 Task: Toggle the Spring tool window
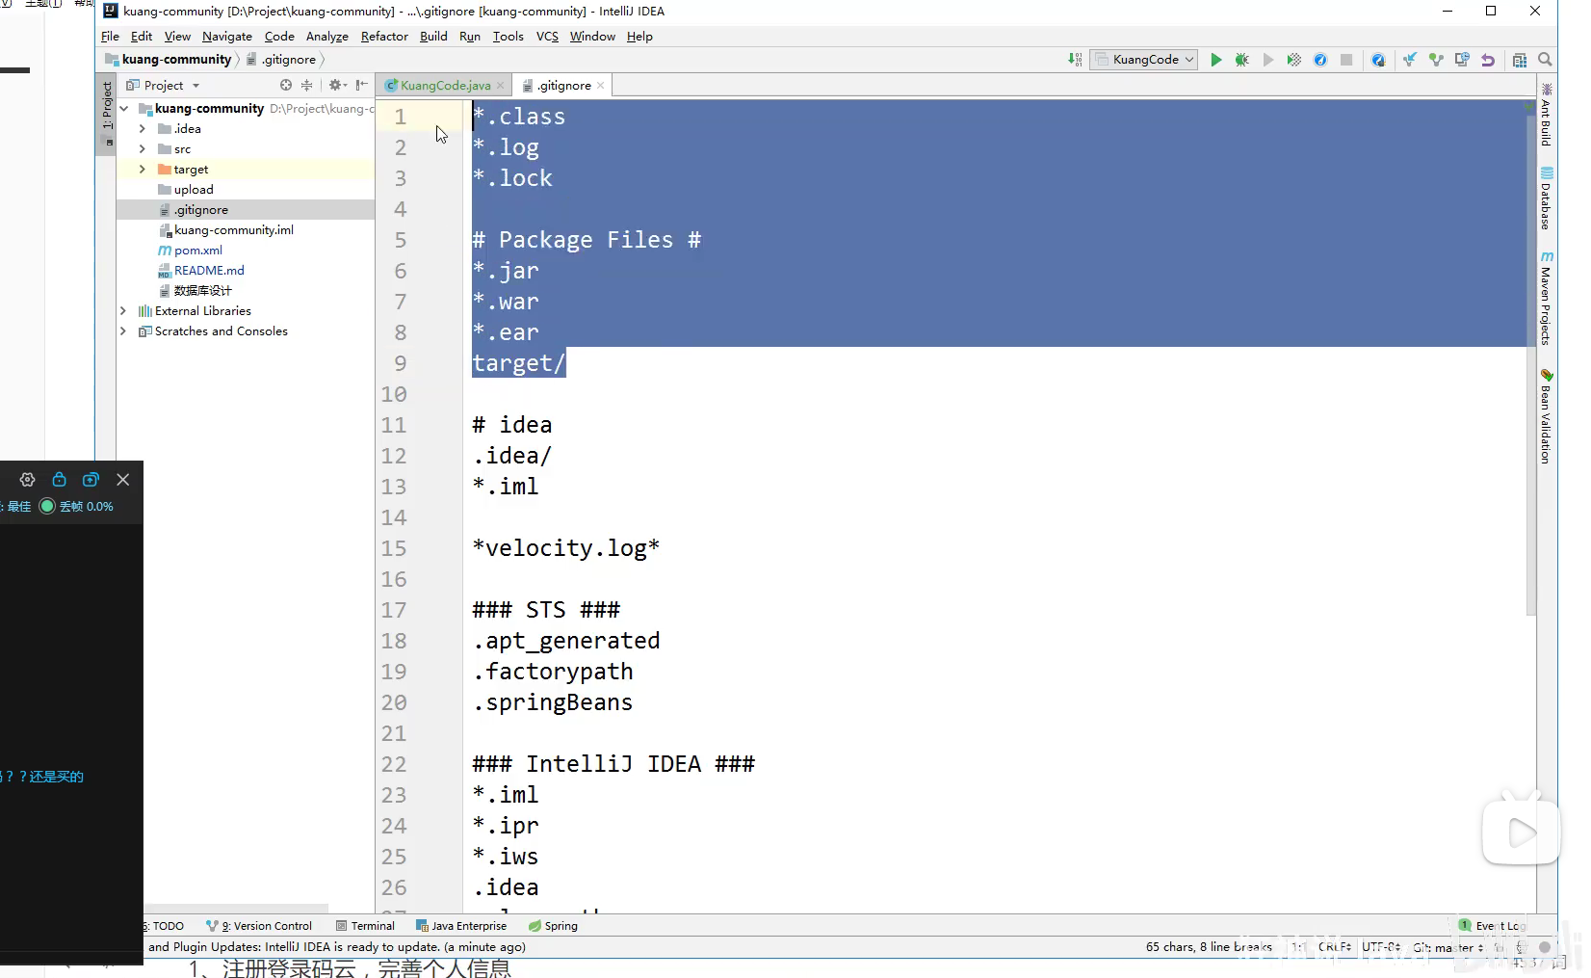click(x=554, y=926)
